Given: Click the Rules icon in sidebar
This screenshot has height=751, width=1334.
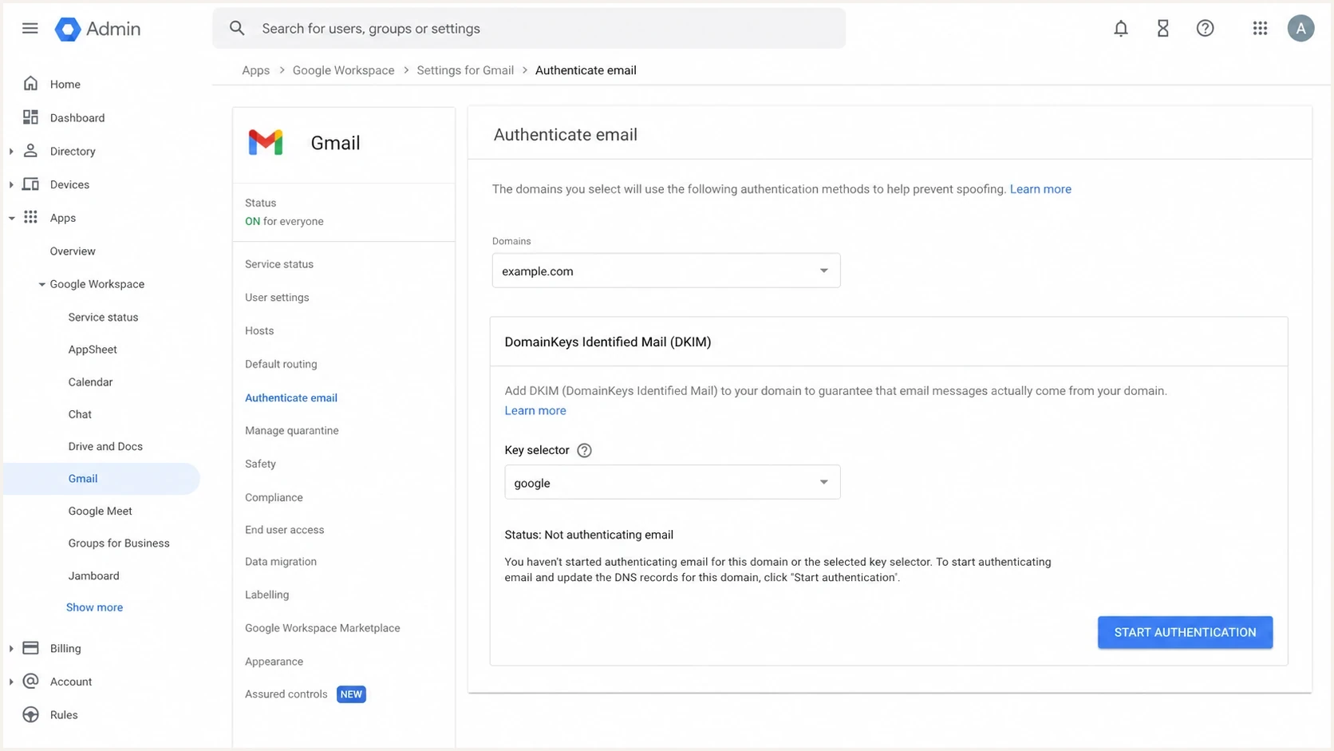Looking at the screenshot, I should point(30,714).
